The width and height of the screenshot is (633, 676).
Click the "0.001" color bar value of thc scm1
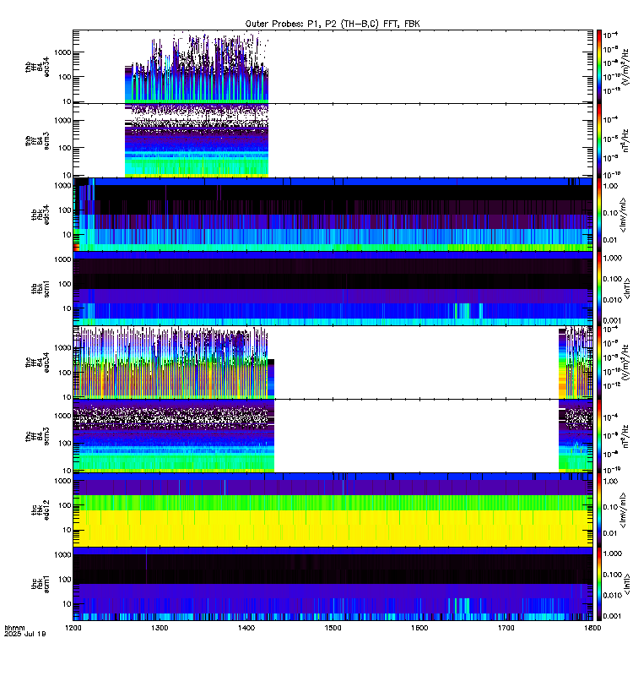613,616
